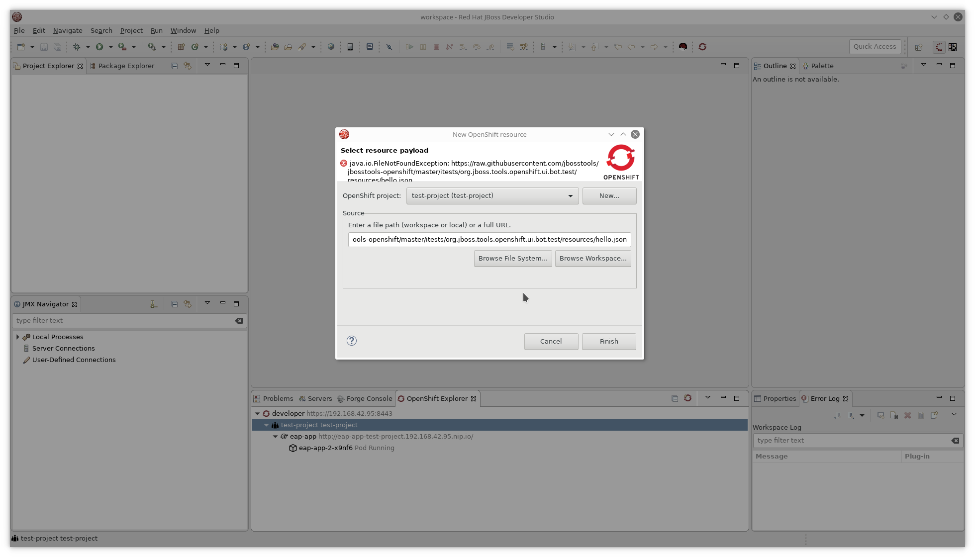975x557 pixels.
Task: Click the JMX Navigator filter clear icon
Action: coord(239,321)
